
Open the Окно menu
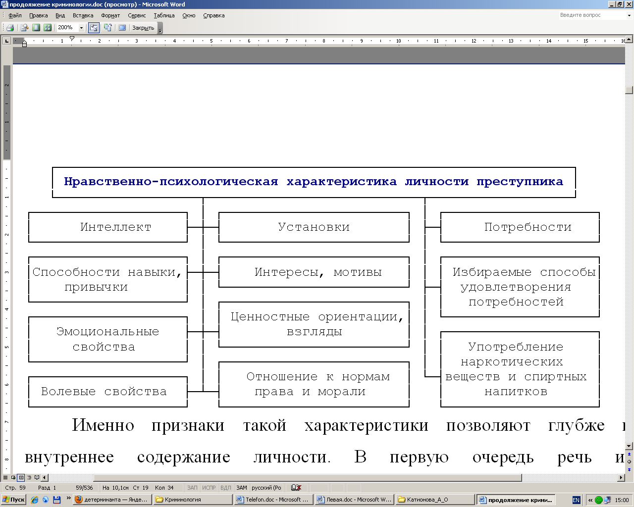(x=189, y=15)
